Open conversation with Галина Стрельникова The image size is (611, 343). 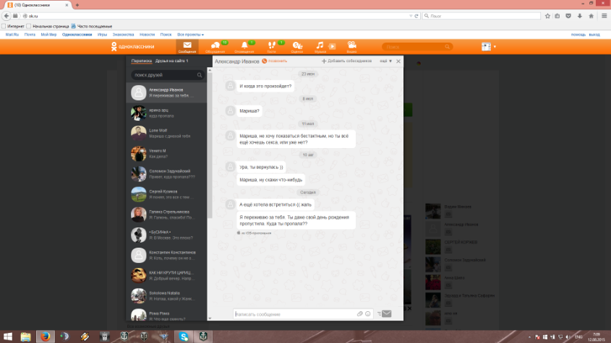[x=166, y=214]
